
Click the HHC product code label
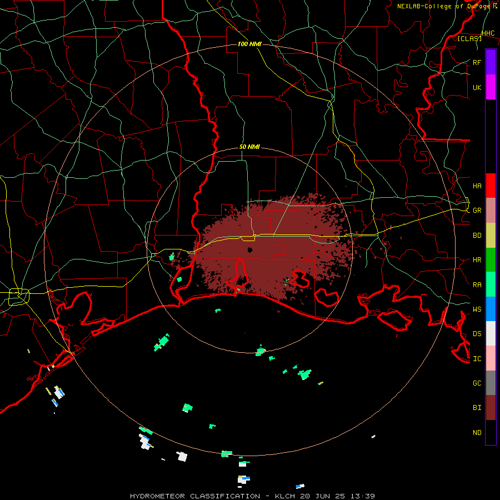[x=488, y=33]
